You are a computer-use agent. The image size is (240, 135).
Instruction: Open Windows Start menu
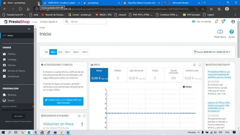coord(3,132)
